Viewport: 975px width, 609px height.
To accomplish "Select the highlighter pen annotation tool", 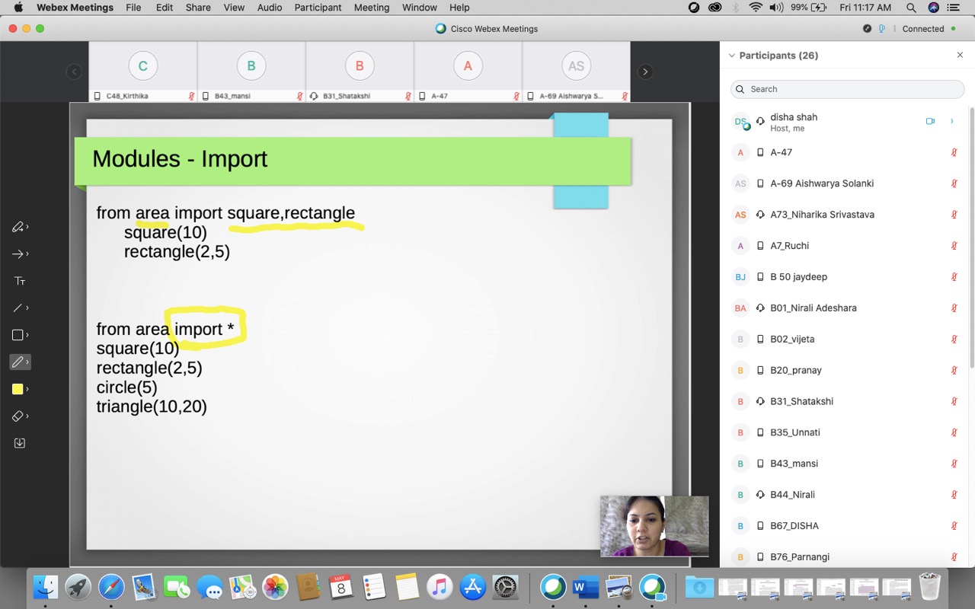I will click(18, 227).
